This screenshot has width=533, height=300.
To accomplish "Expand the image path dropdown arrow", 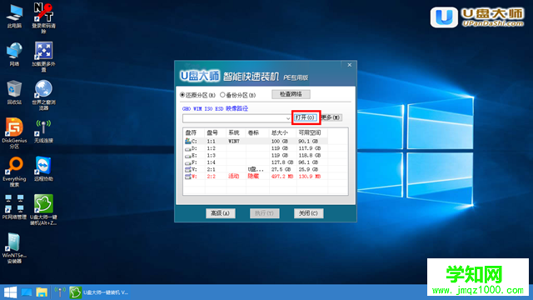I will (288, 118).
